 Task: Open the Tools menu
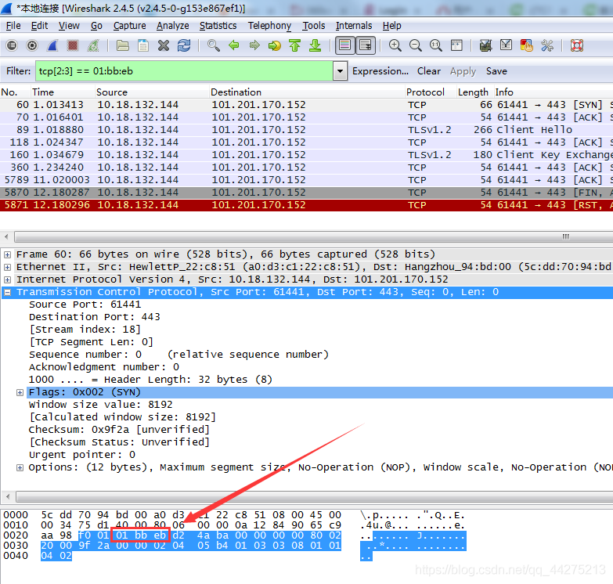click(314, 26)
